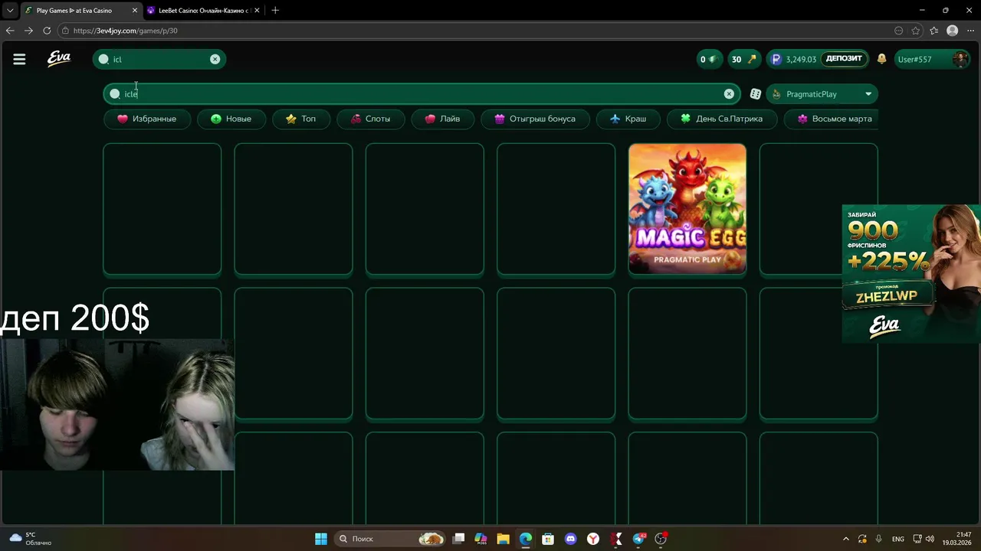This screenshot has width=981, height=551.
Task: Open the Избранные category
Action: pyautogui.click(x=146, y=119)
